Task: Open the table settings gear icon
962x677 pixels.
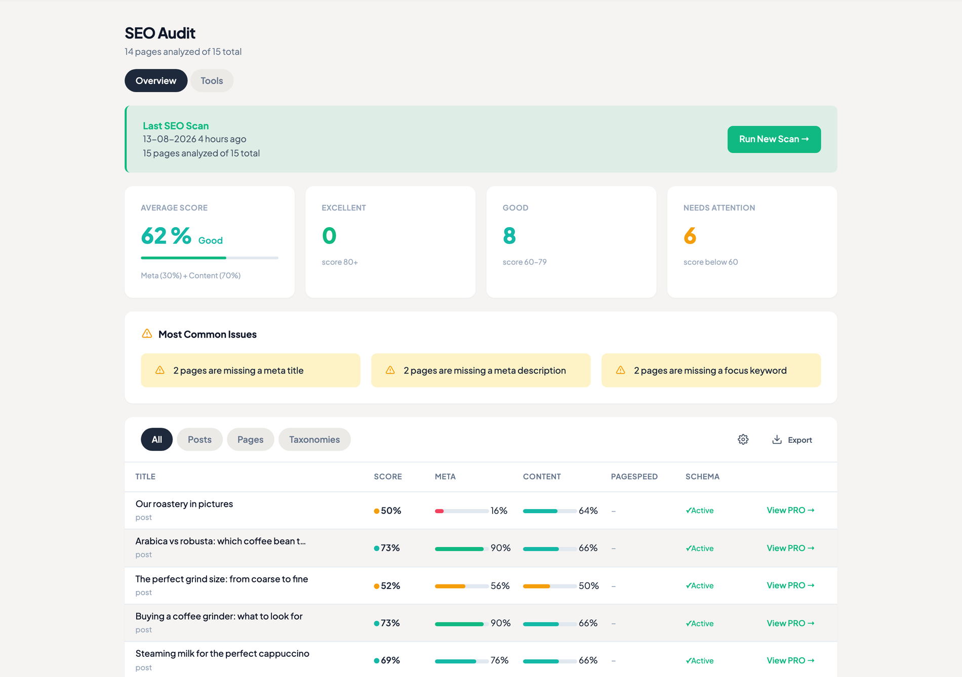Action: click(x=743, y=439)
